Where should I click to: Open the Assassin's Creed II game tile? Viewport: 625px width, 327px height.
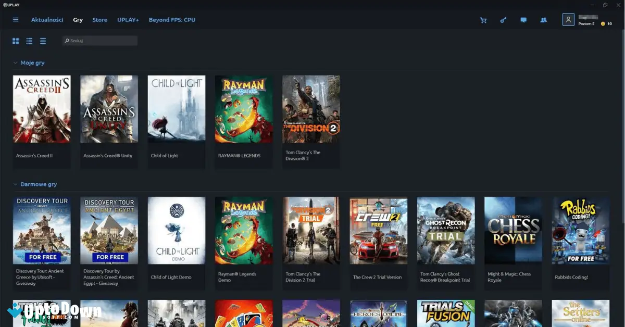click(42, 109)
